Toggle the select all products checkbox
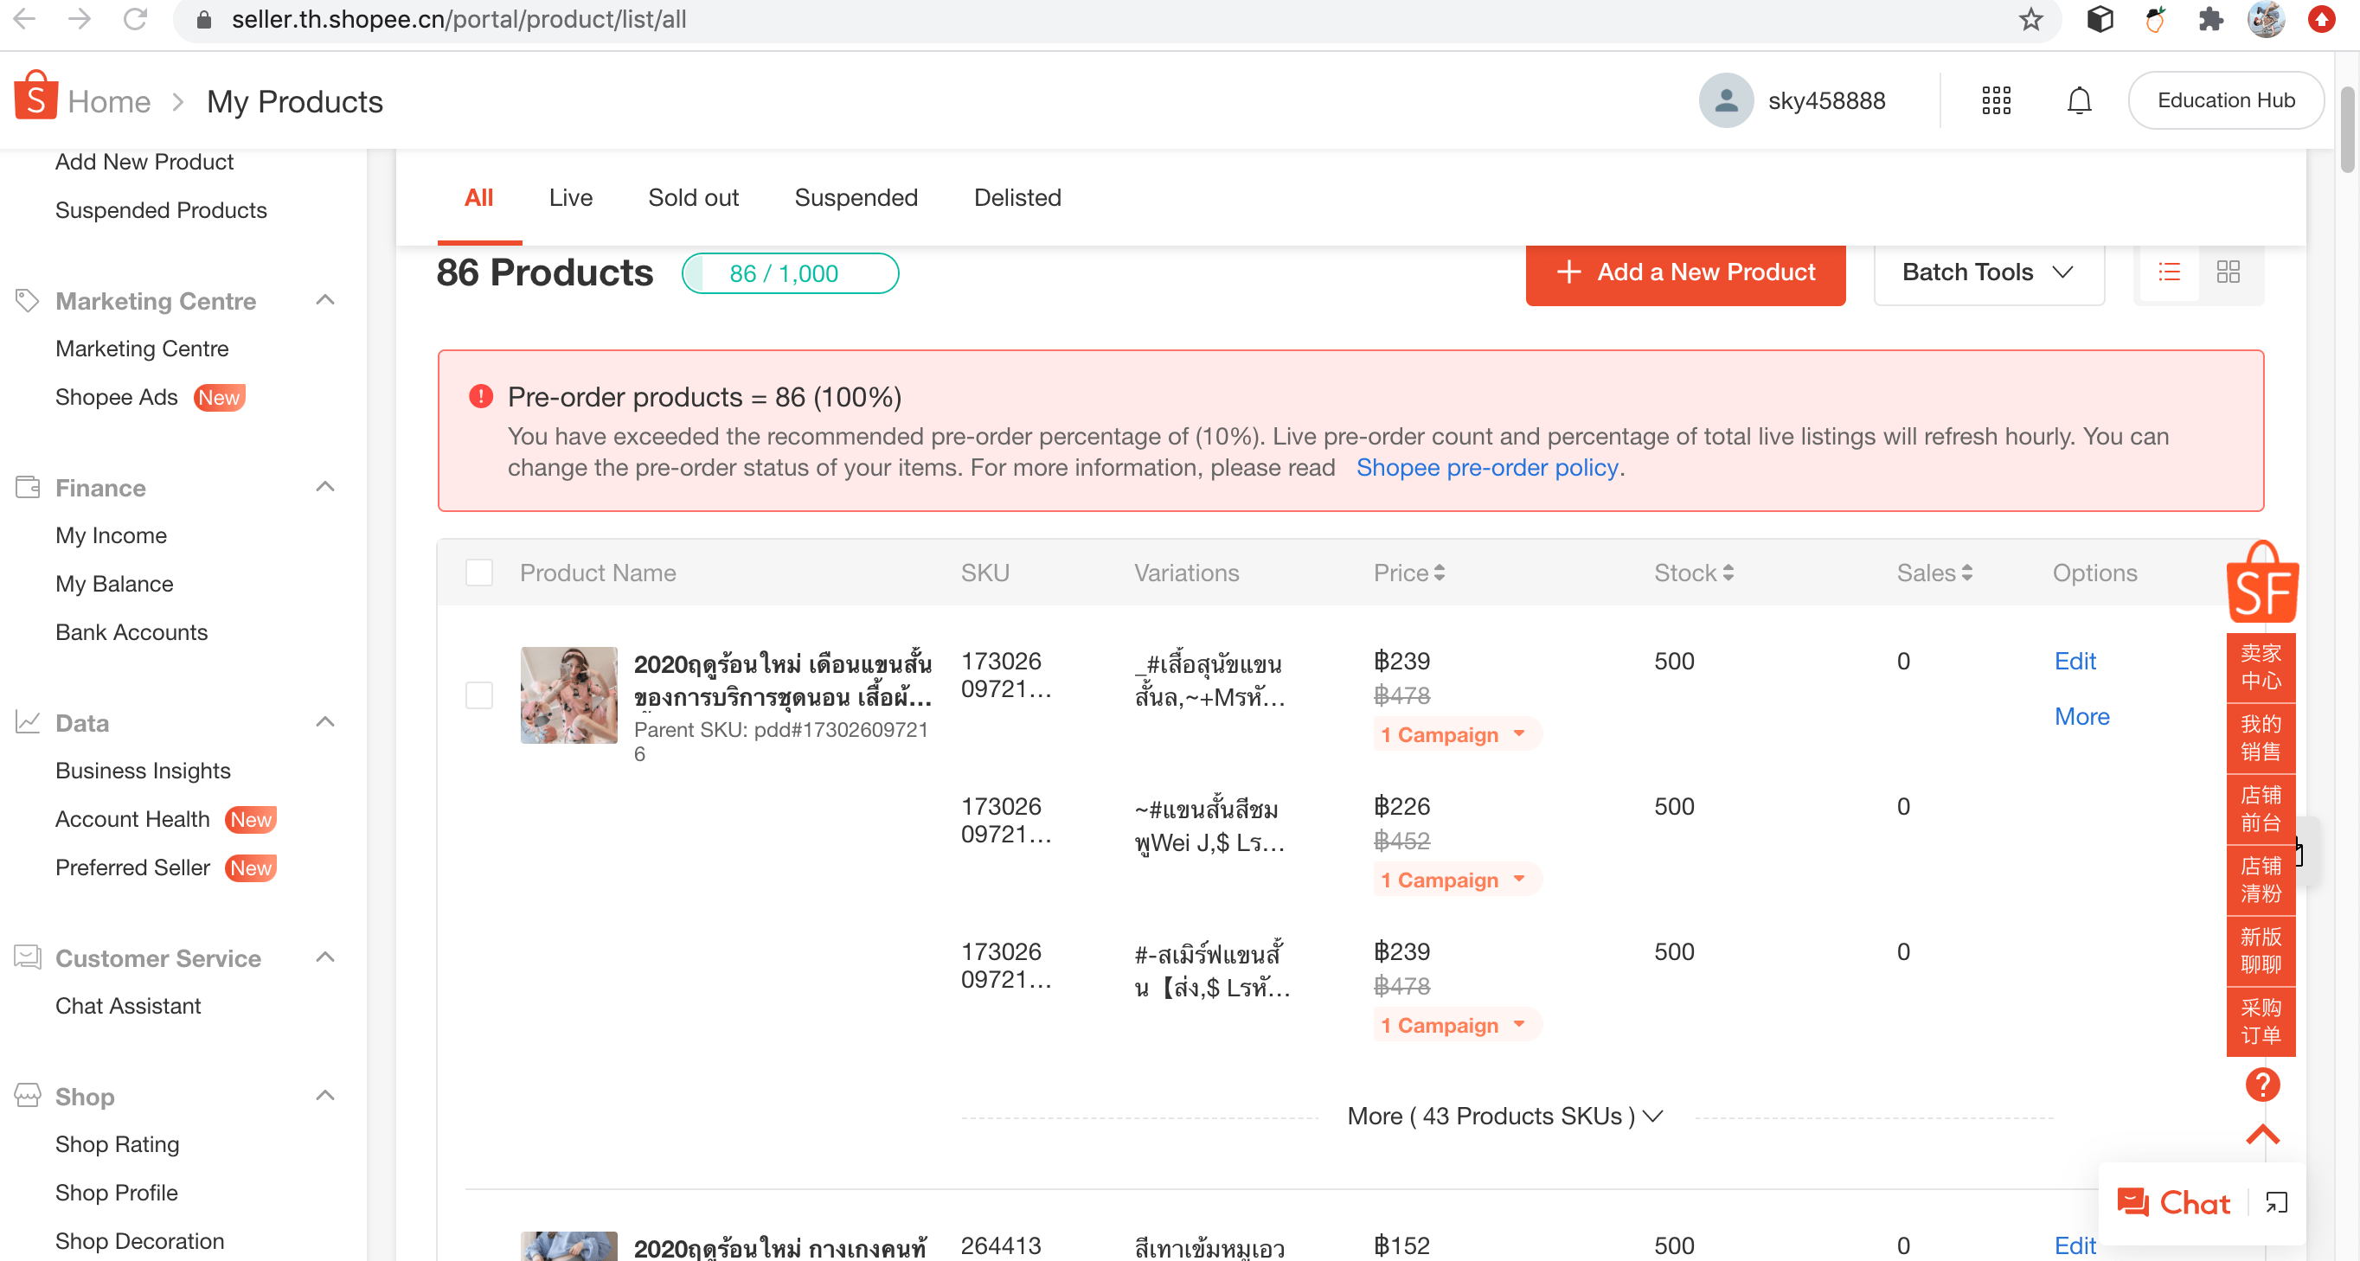This screenshot has height=1261, width=2360. (479, 573)
